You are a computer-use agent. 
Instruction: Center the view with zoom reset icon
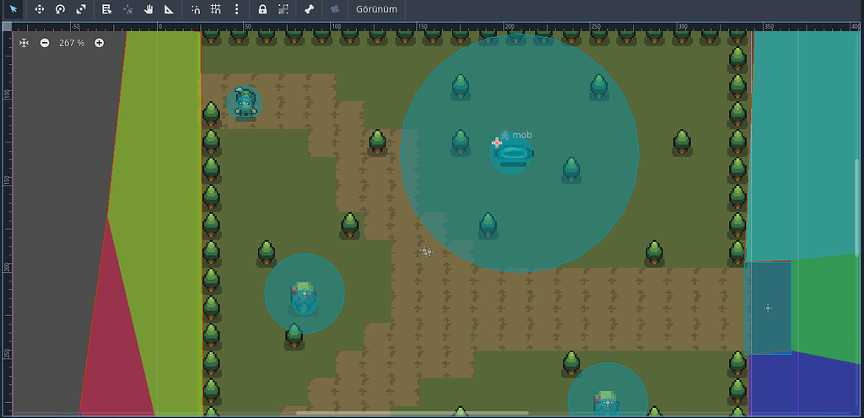(x=24, y=43)
